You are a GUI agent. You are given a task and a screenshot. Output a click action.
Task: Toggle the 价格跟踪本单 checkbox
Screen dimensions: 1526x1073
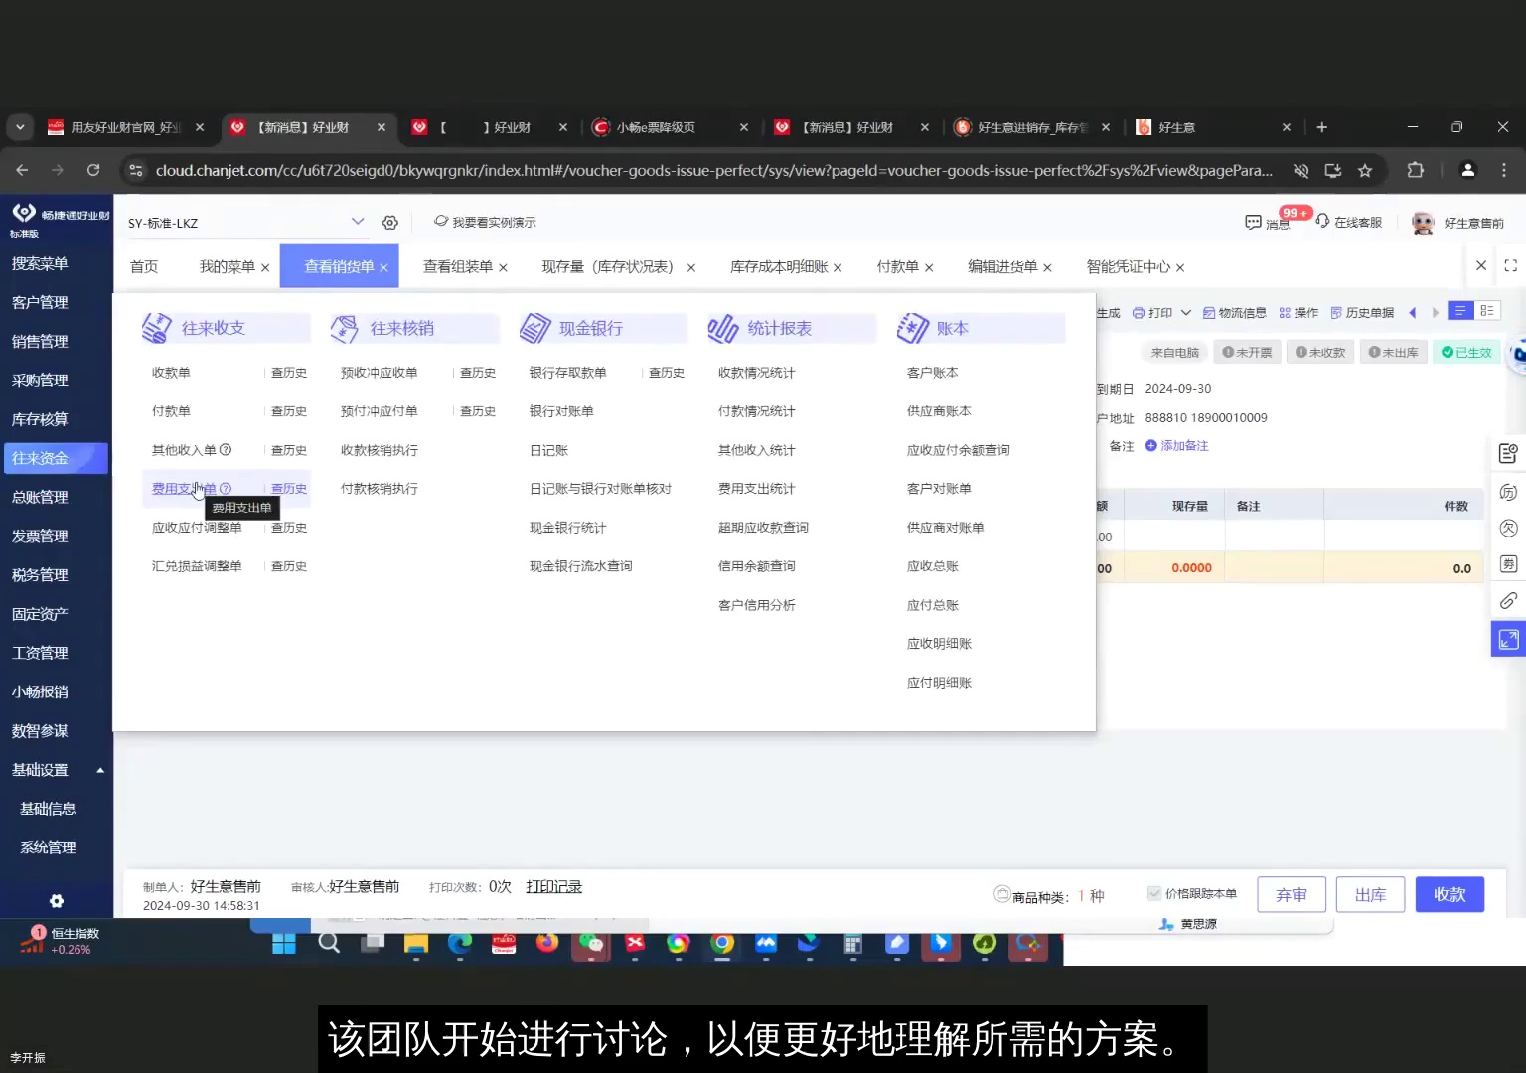coord(1155,893)
